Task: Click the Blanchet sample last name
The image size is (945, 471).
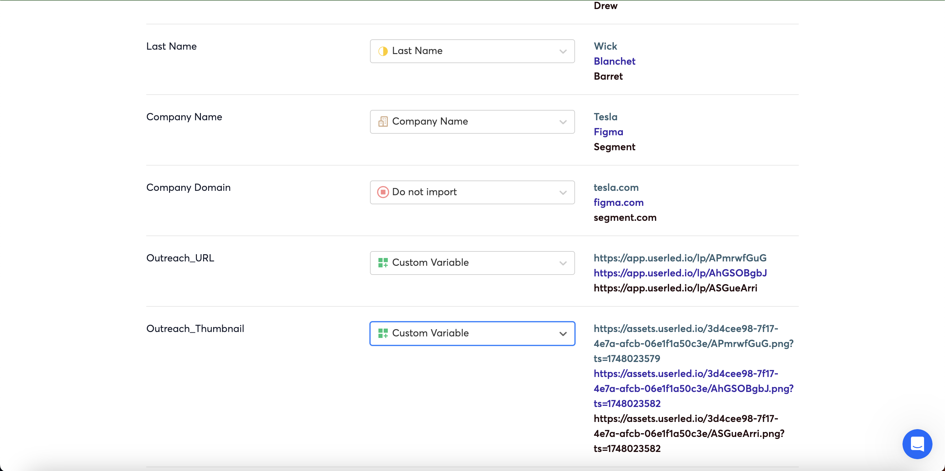Action: 614,61
